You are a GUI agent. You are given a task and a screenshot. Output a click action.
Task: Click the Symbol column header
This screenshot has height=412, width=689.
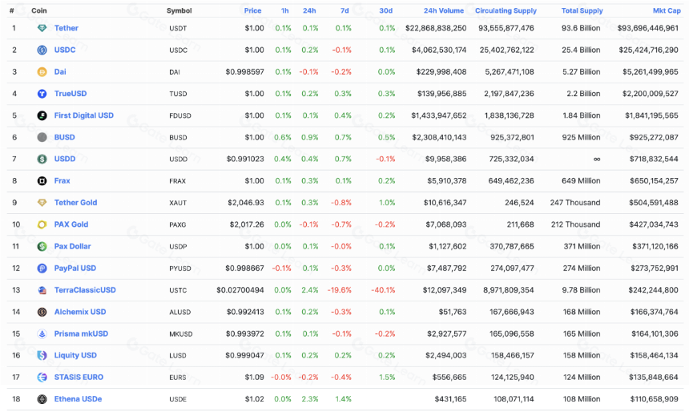179,10
